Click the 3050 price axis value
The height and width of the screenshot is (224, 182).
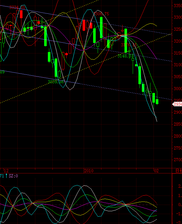178,77
